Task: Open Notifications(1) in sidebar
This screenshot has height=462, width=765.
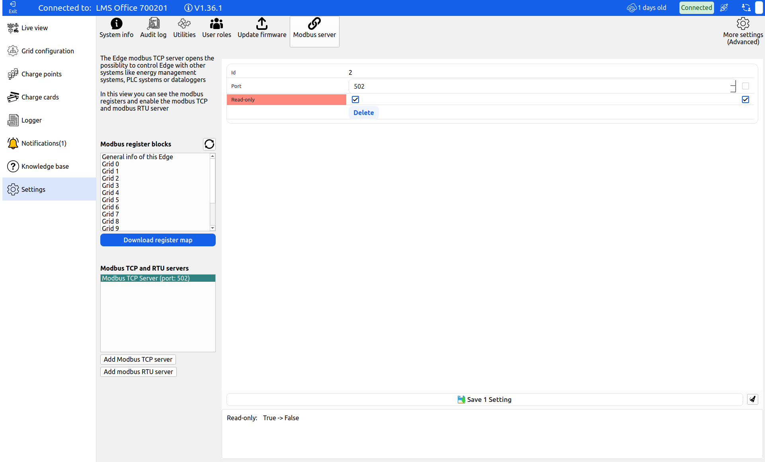Action: point(49,143)
